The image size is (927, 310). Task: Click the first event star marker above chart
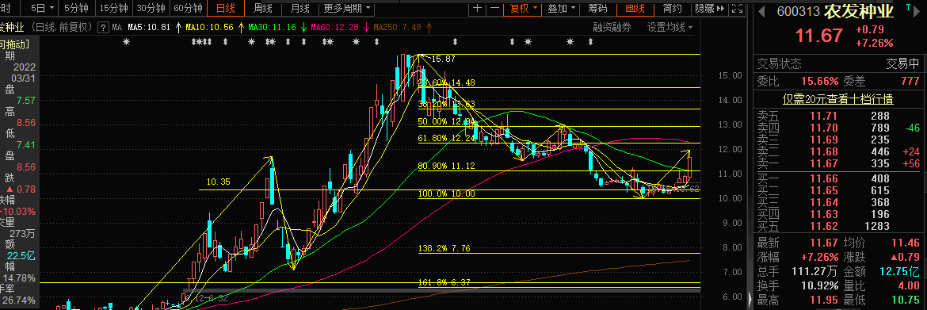click(x=126, y=41)
